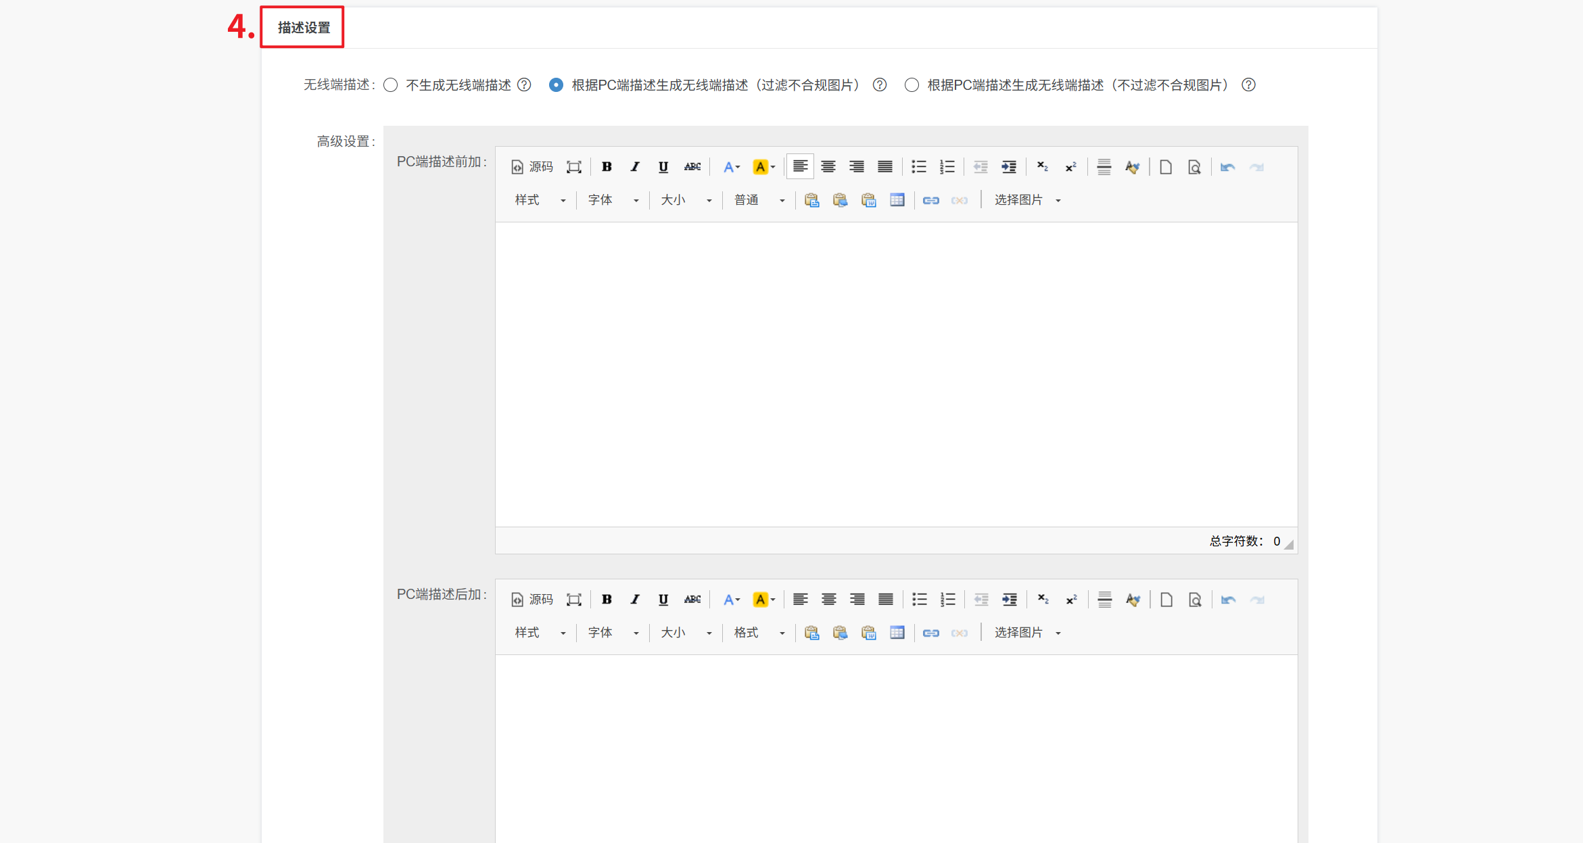Click Underline in the PC描述前加 toolbar
The height and width of the screenshot is (843, 1583).
tap(663, 167)
